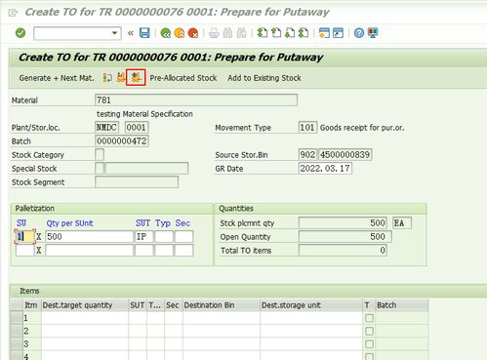Click the Material field showing 781
Screen dimensions: 487x360
click(x=196, y=100)
